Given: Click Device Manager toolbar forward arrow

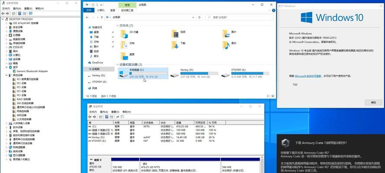Looking at the screenshot, I should click(x=7, y=13).
